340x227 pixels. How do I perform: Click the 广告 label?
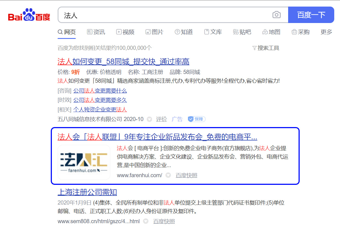(177, 119)
